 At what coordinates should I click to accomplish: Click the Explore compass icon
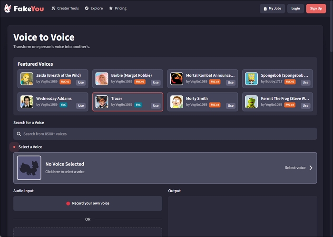point(87,8)
